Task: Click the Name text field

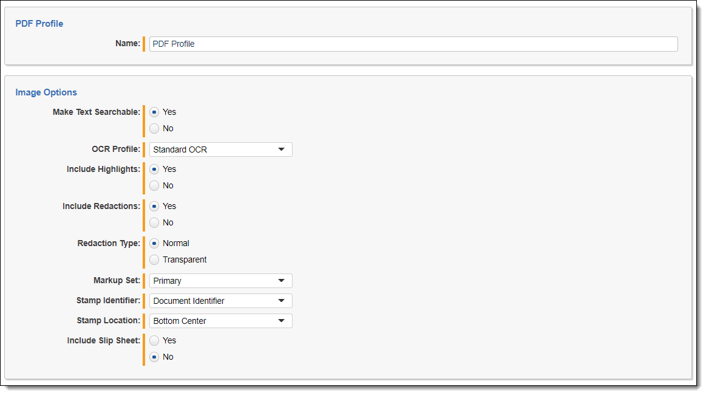Action: (413, 44)
